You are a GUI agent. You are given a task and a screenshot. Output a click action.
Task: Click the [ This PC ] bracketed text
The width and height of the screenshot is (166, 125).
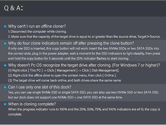[35, 70]
